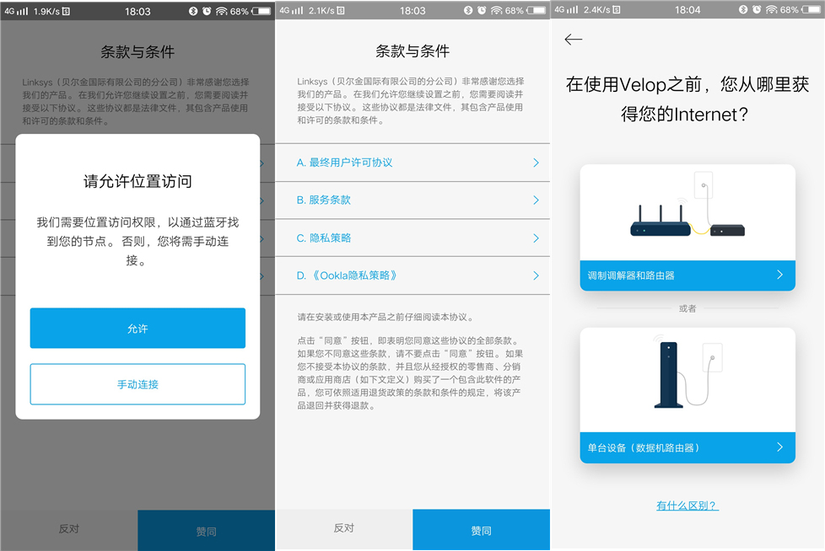The width and height of the screenshot is (825, 551).
Task: Expand item B 服务条款
Action: pos(412,201)
